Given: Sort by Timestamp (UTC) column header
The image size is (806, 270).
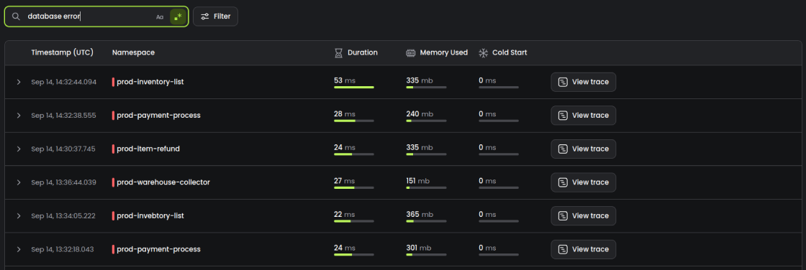Looking at the screenshot, I should [62, 52].
